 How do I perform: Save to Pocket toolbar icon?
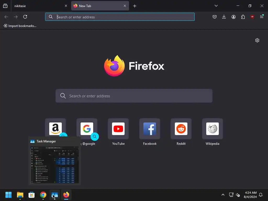pyautogui.click(x=215, y=17)
